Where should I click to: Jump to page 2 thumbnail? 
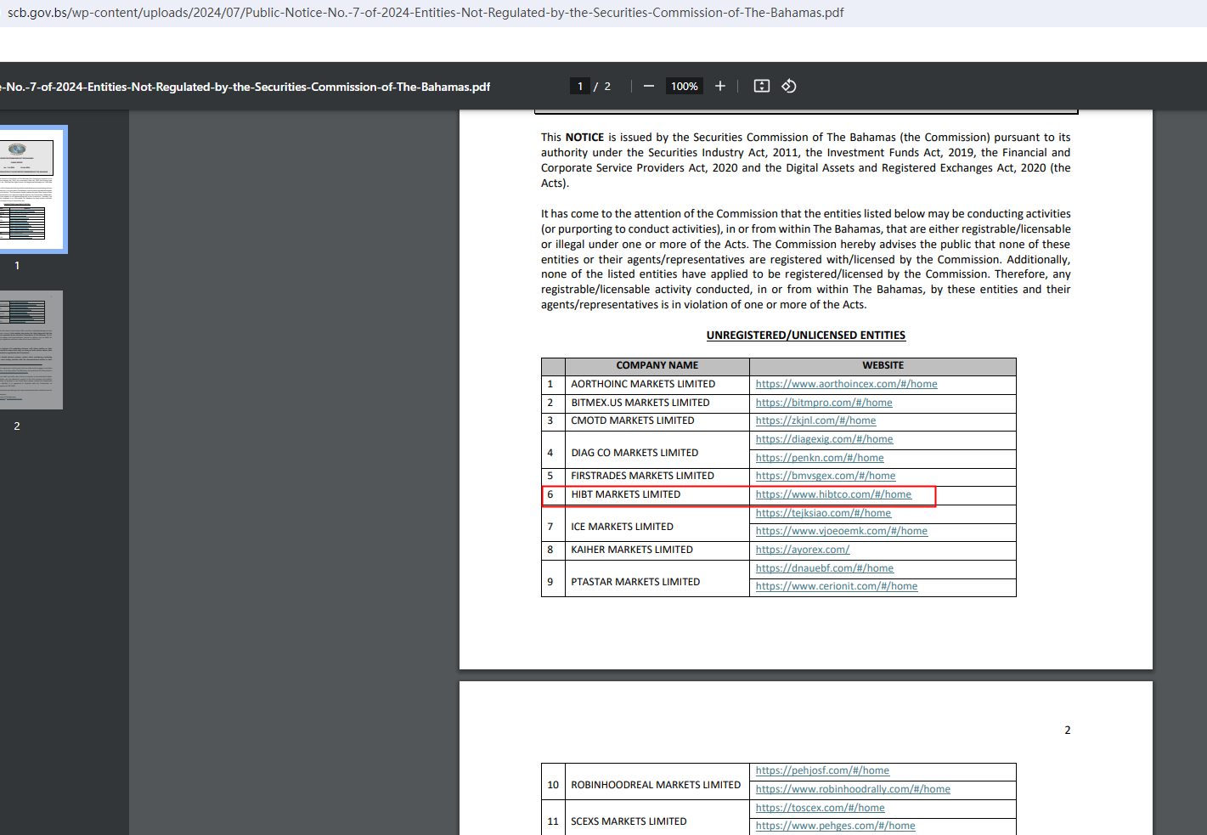[x=31, y=350]
